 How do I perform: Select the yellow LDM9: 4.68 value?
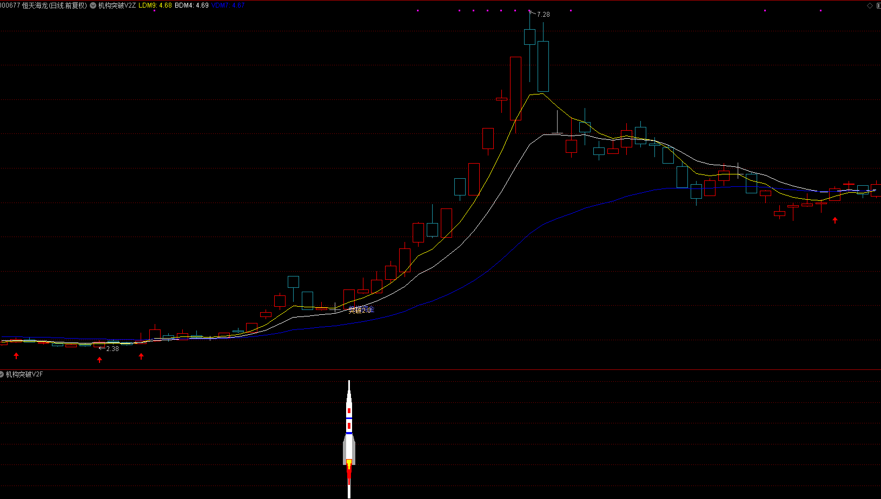click(155, 5)
